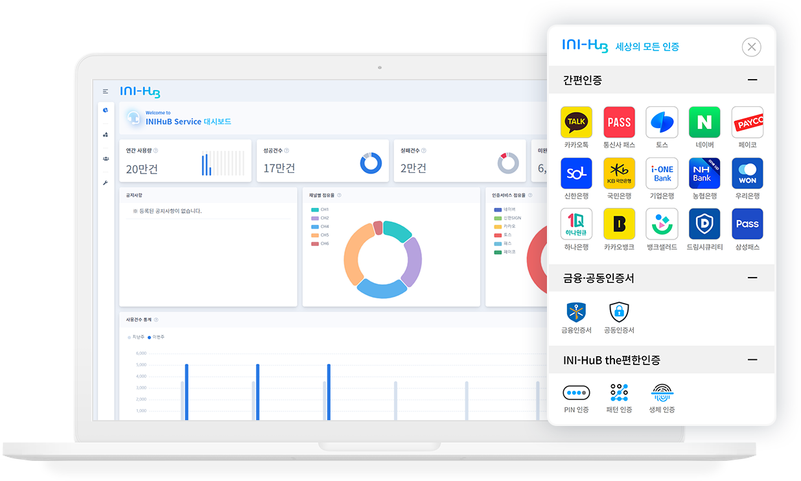Click the 2만건 failure count value
This screenshot has width=801, height=481.
point(413,168)
